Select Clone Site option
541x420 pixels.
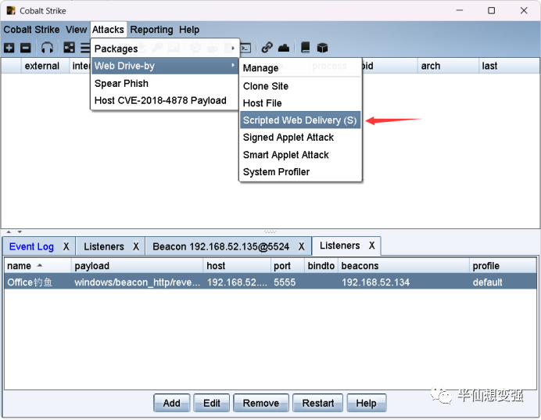[x=300, y=86]
